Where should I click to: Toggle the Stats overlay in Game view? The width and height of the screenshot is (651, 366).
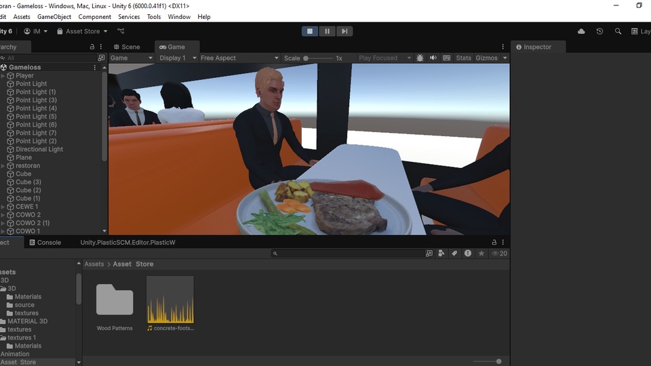(x=463, y=58)
